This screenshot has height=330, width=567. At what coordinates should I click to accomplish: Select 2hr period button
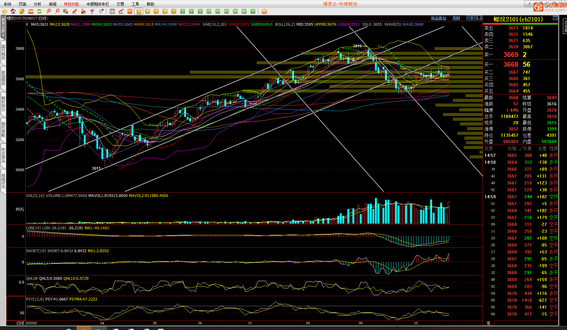[235, 11]
